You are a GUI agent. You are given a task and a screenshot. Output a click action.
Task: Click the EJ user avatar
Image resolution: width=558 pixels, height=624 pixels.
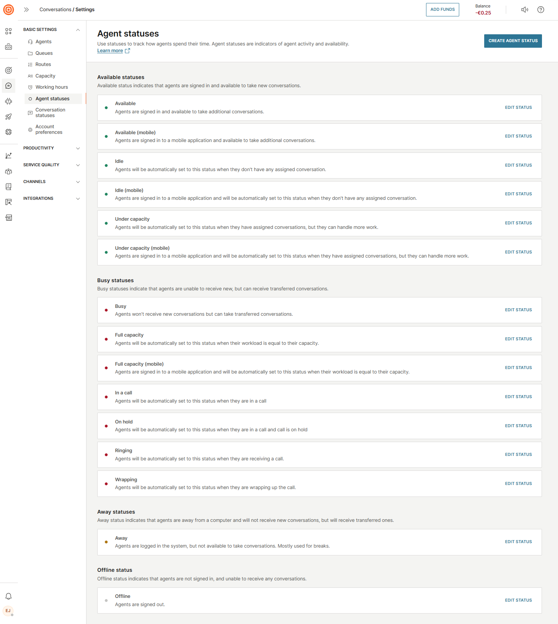8,611
